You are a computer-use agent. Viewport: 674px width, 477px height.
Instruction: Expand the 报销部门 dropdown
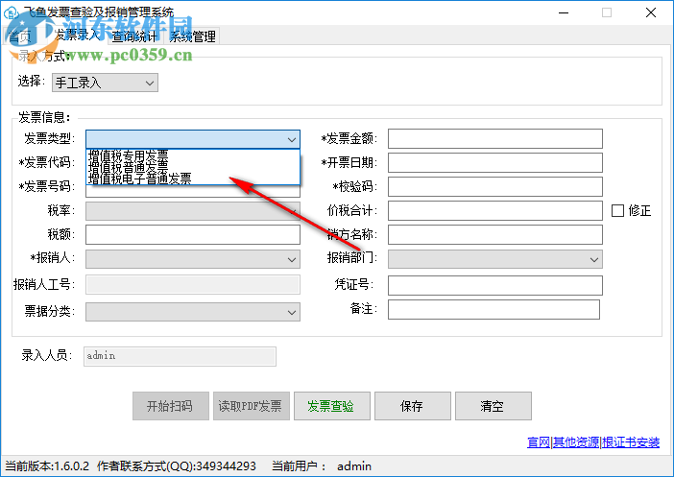point(495,259)
